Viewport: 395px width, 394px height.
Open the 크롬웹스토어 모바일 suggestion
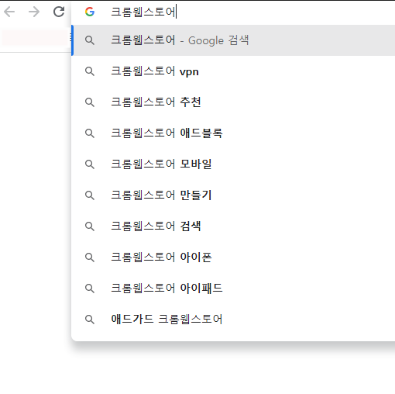[x=233, y=164]
